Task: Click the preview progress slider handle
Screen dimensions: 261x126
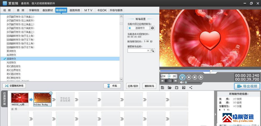Action: (x=211, y=71)
